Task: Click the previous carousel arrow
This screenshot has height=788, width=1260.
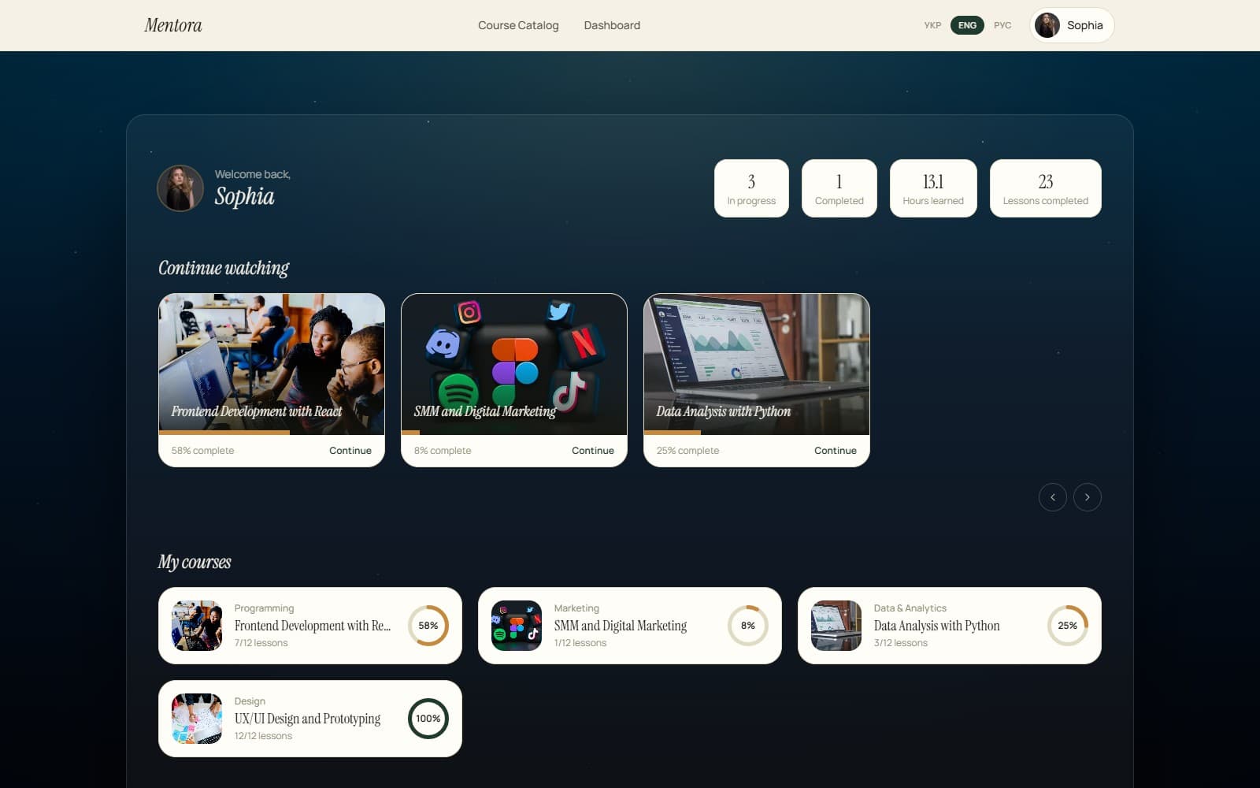Action: [x=1052, y=497]
